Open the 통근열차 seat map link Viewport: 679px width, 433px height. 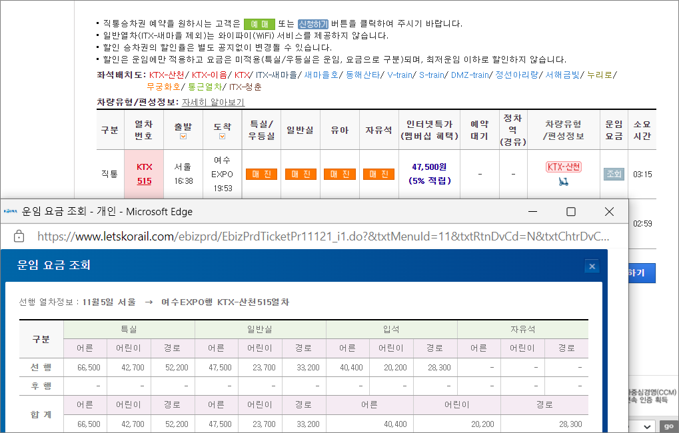(205, 87)
